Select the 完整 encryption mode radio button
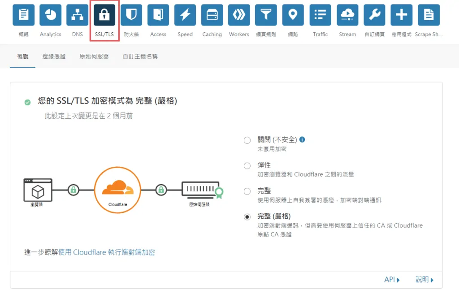The width and height of the screenshot is (459, 294). click(x=247, y=191)
